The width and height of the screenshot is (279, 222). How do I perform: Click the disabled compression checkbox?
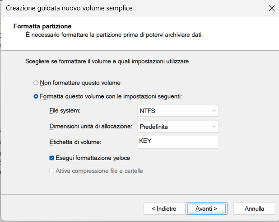point(51,171)
